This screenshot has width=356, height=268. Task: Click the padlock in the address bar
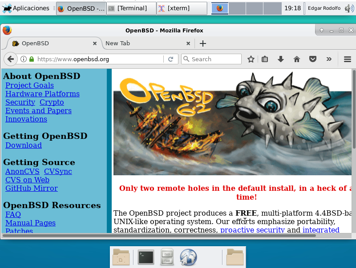(32, 59)
